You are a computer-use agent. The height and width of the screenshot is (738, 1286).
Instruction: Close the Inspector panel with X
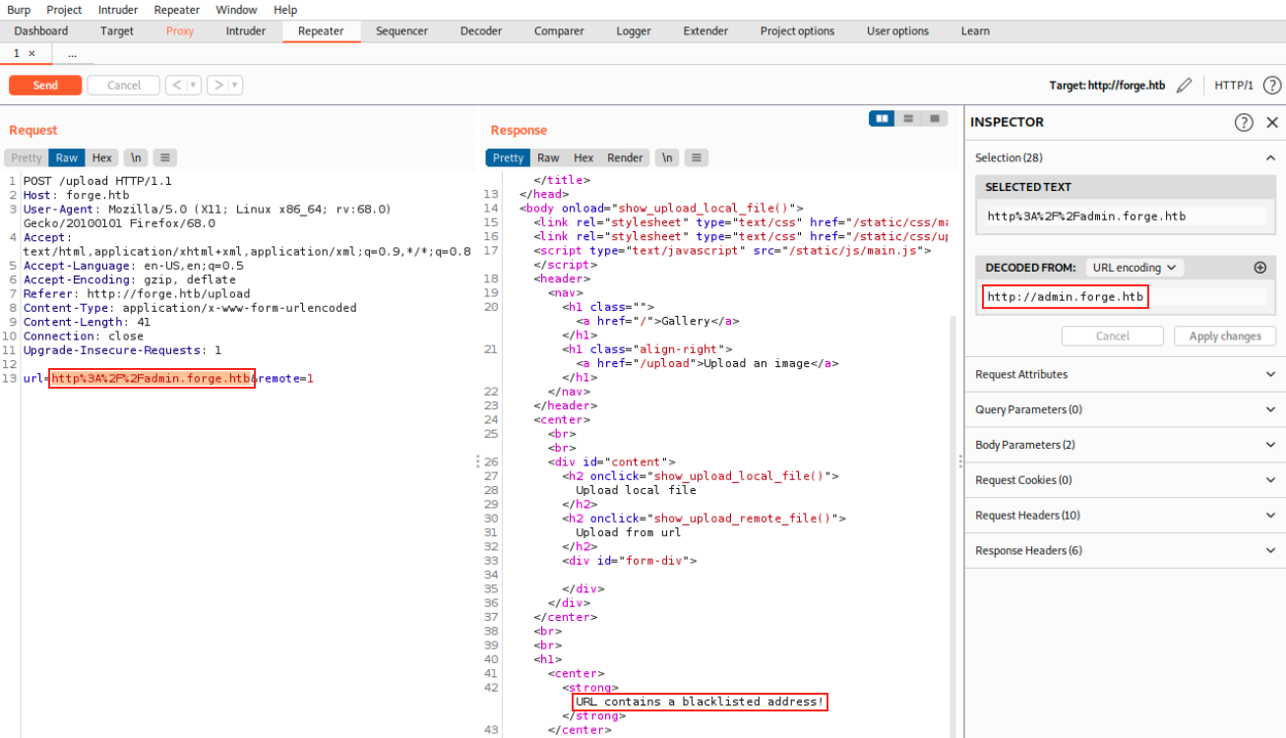1272,122
